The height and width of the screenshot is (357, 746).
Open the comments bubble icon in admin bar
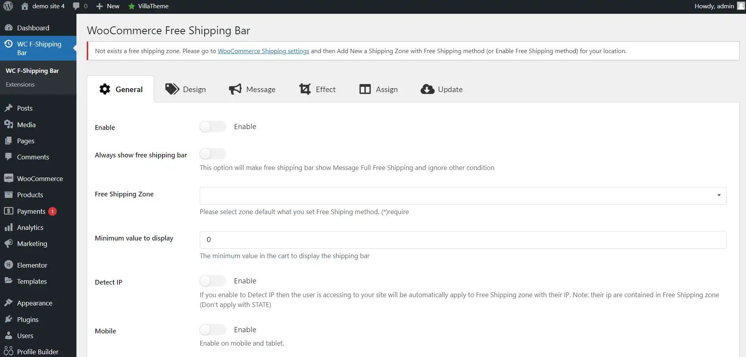pos(76,6)
